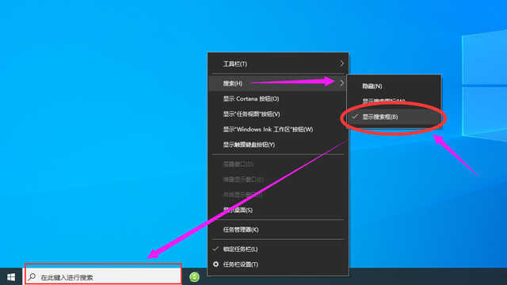Open 任务栏设置(T) with gear icon

[x=278, y=264]
